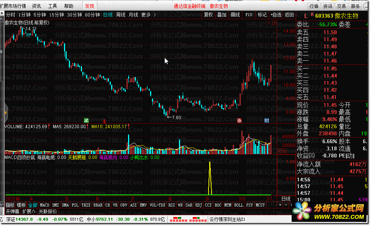Click the 云行情深圳主站Z1 status entry

coord(227,220)
